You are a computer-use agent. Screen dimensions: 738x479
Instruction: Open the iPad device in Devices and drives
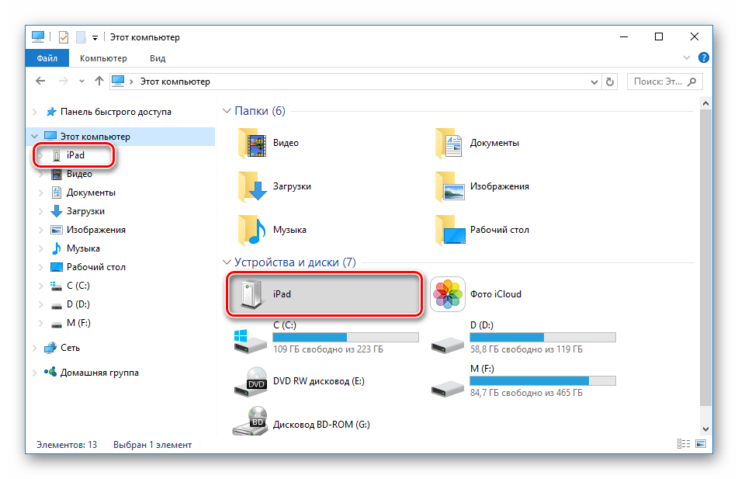(324, 294)
